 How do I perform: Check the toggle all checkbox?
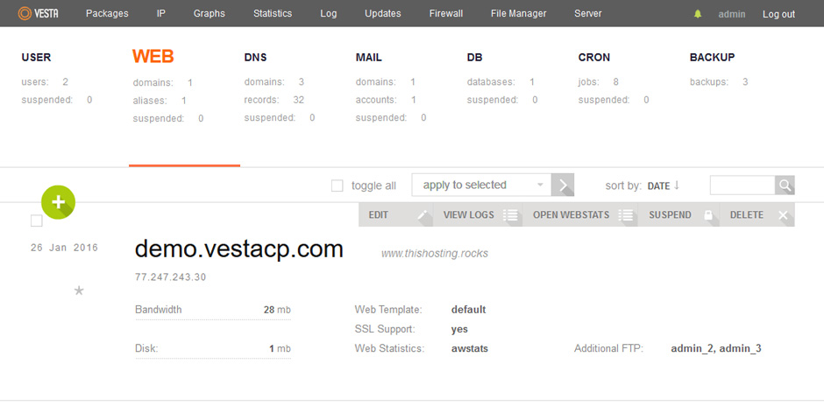click(x=337, y=185)
